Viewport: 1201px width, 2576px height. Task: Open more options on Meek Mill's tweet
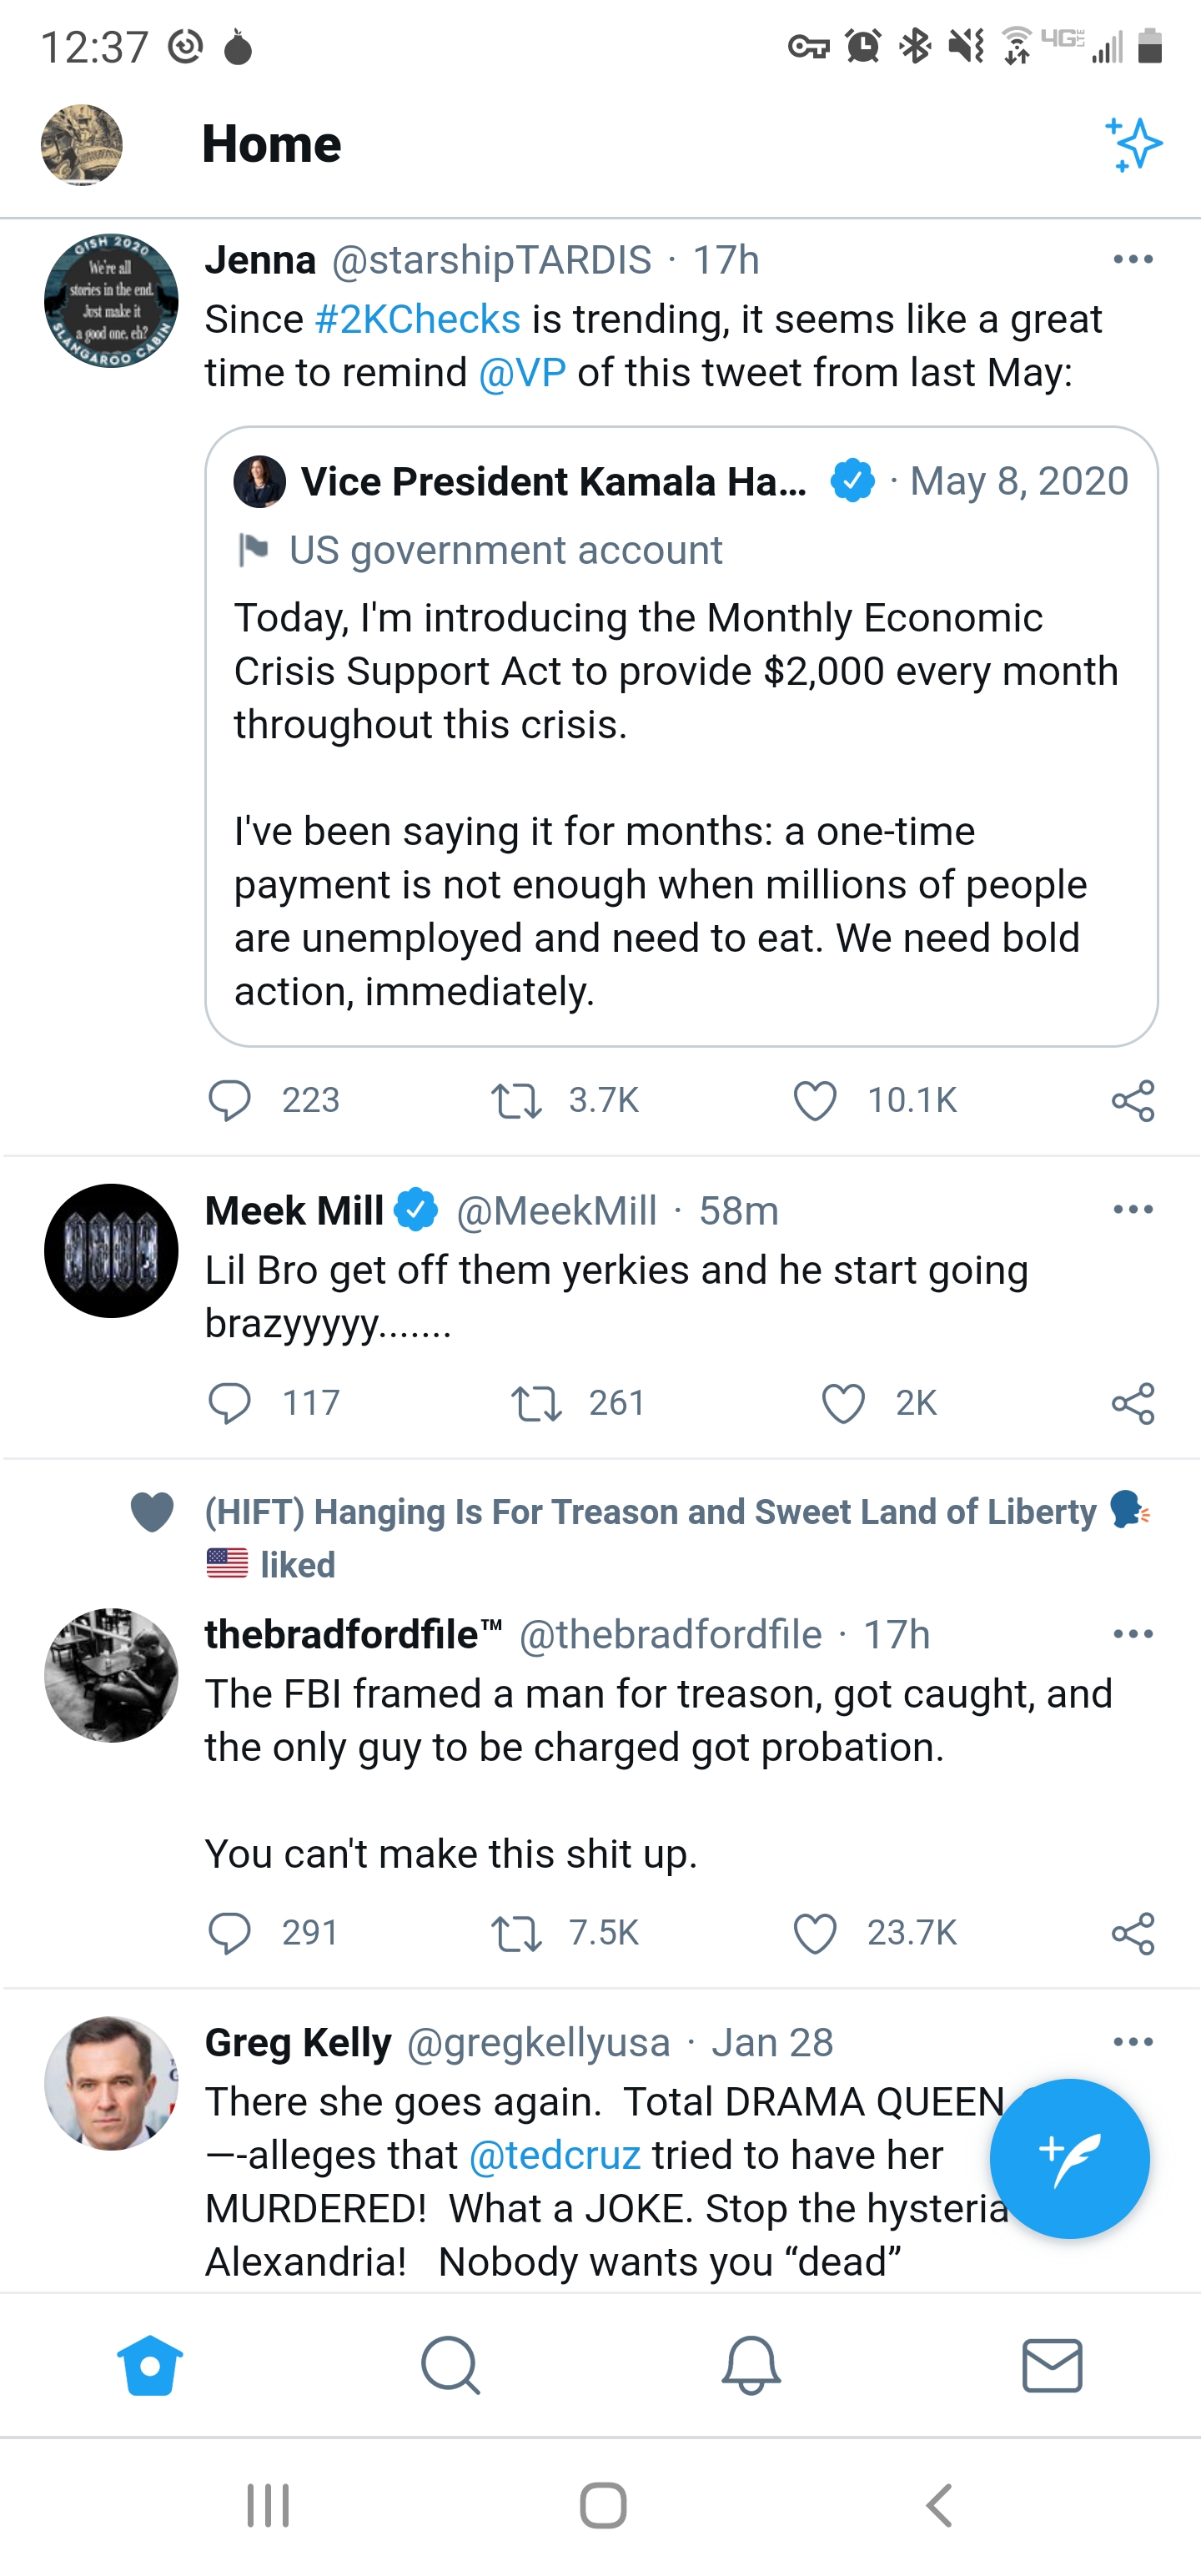point(1133,1210)
